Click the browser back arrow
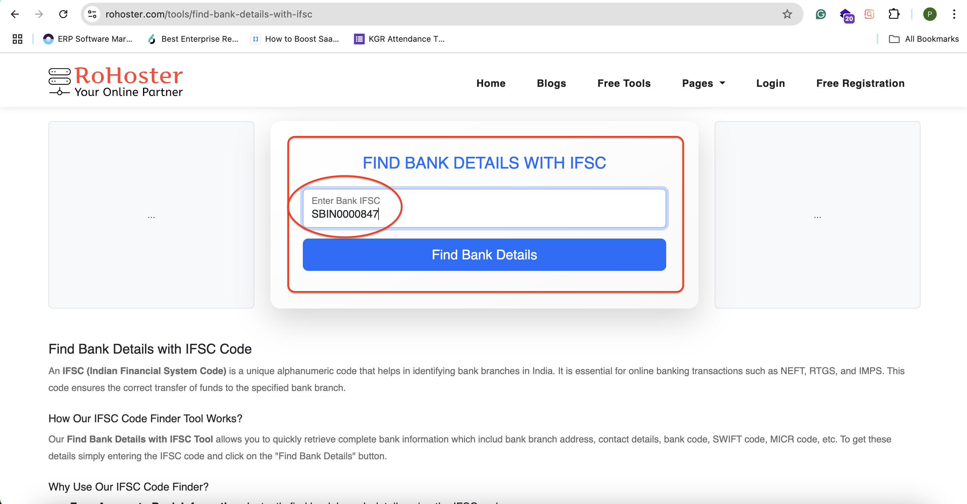This screenshot has width=967, height=504. pyautogui.click(x=15, y=14)
